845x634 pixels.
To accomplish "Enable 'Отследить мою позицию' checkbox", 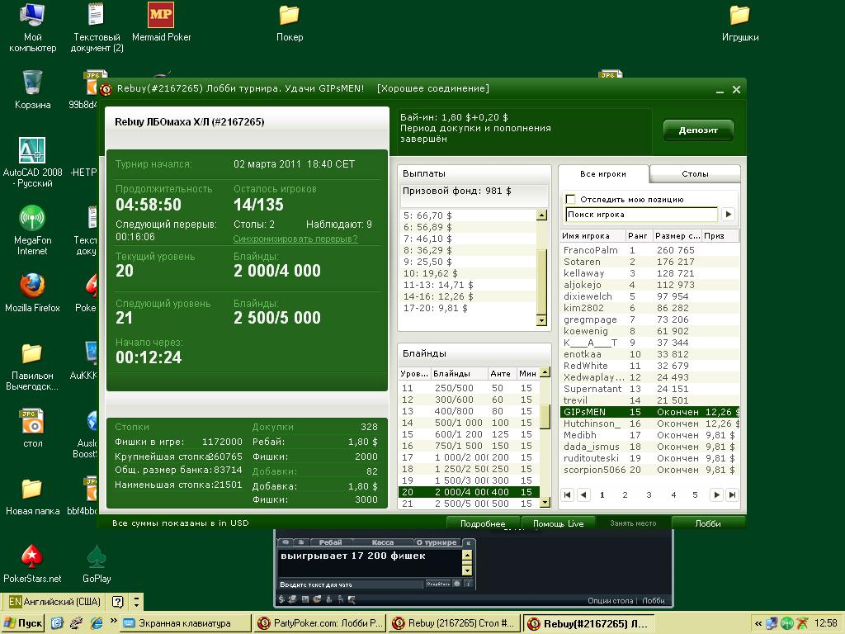I will pos(570,199).
